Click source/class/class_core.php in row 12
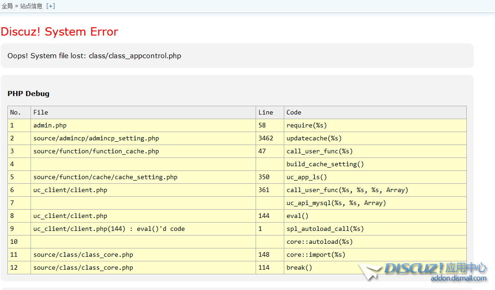This screenshot has height=290, width=495. (x=143, y=267)
